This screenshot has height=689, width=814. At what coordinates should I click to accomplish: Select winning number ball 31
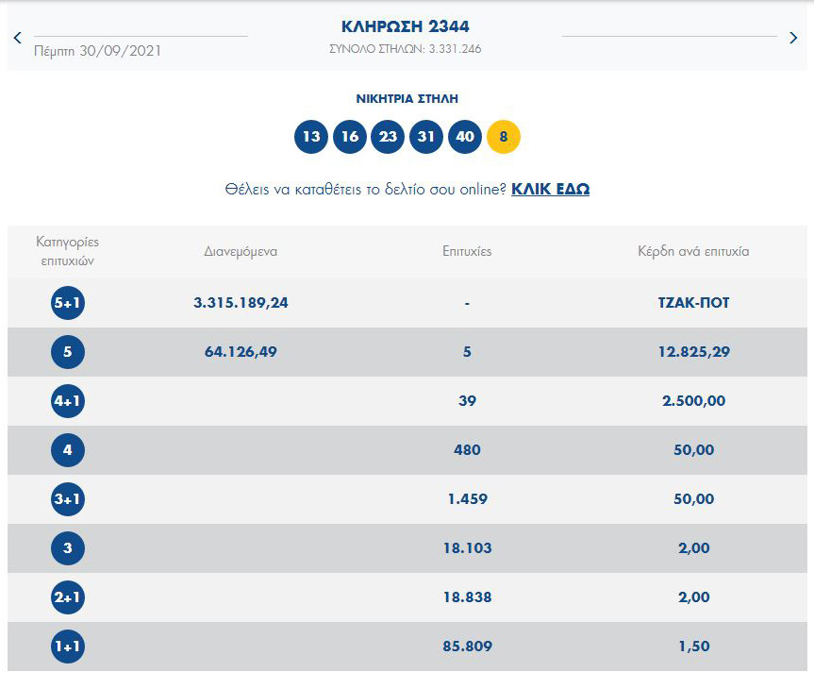pos(426,137)
